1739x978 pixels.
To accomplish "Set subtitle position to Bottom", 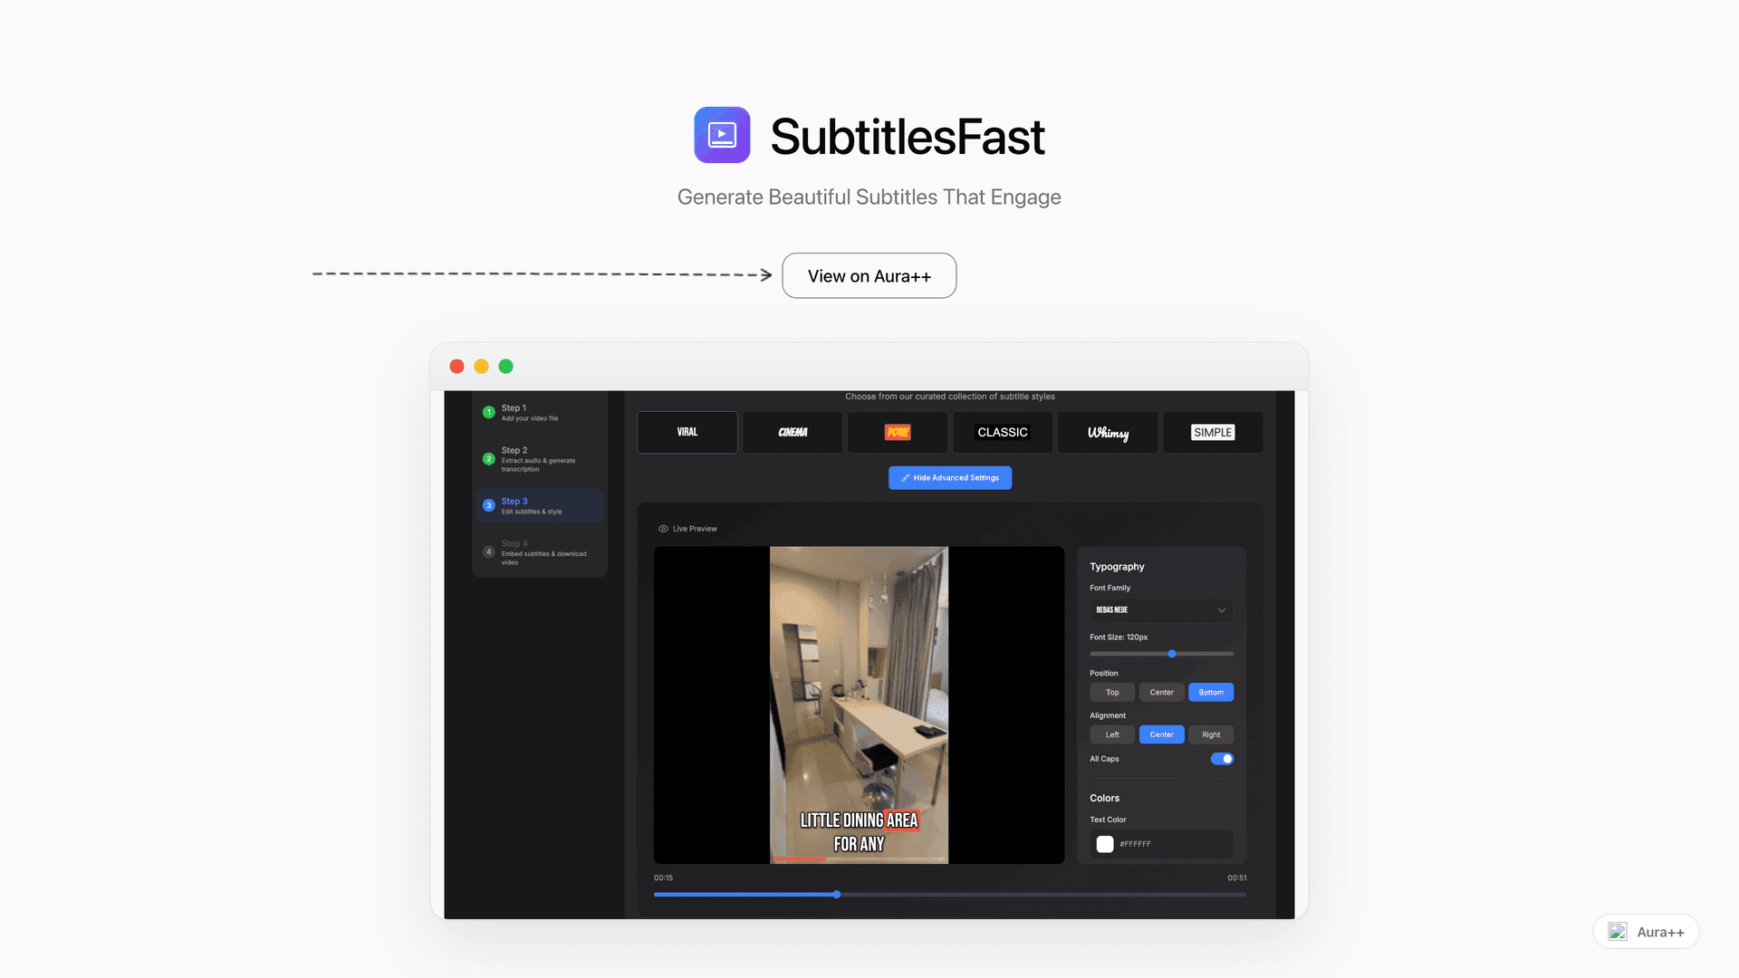I will [x=1211, y=693].
